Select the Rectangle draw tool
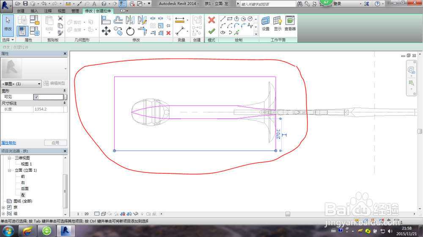 tap(230, 19)
